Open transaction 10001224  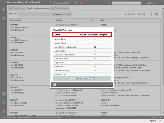[14, 75]
